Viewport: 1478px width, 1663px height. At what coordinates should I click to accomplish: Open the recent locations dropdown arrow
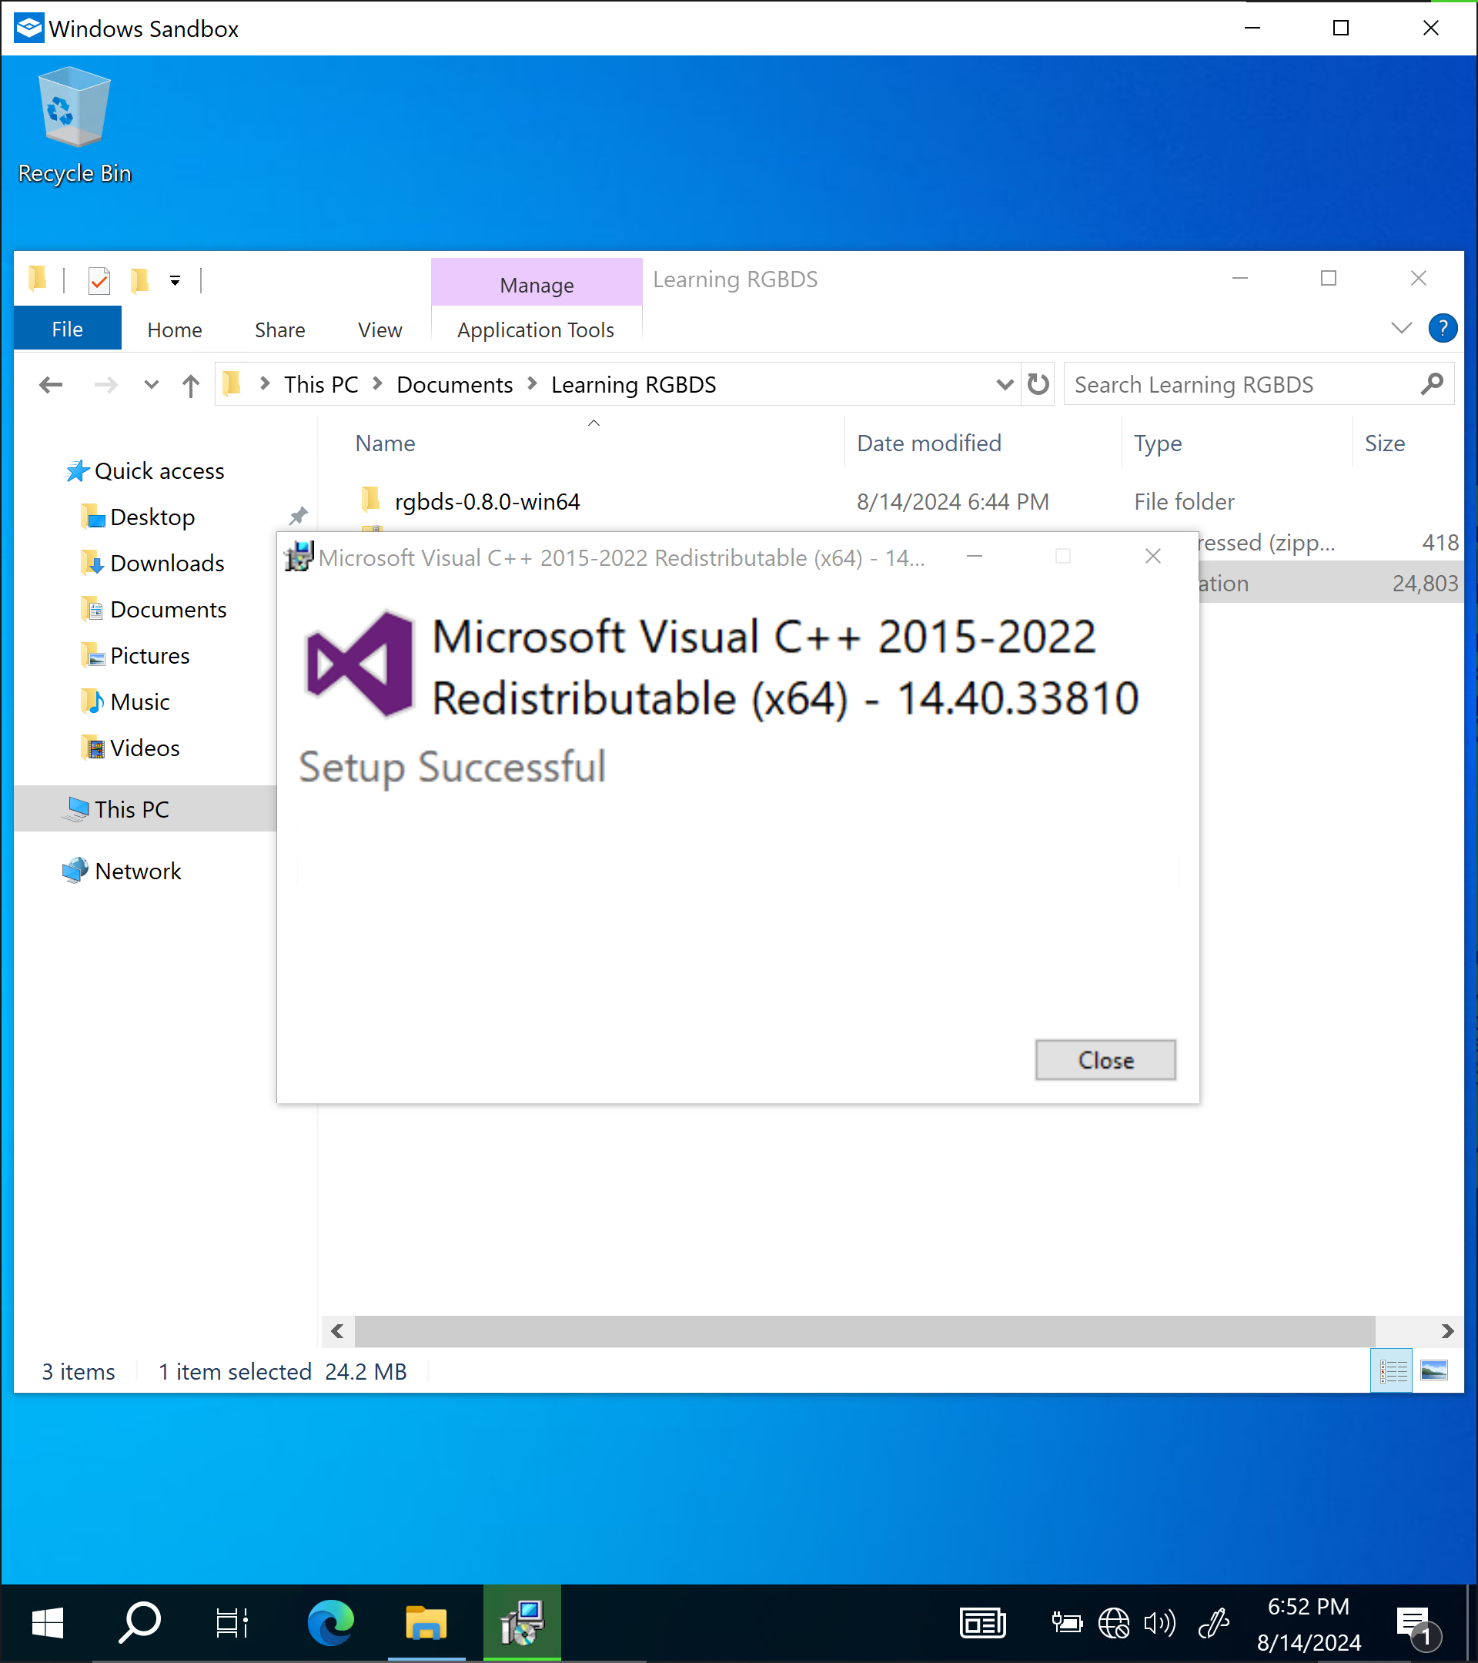coord(152,385)
